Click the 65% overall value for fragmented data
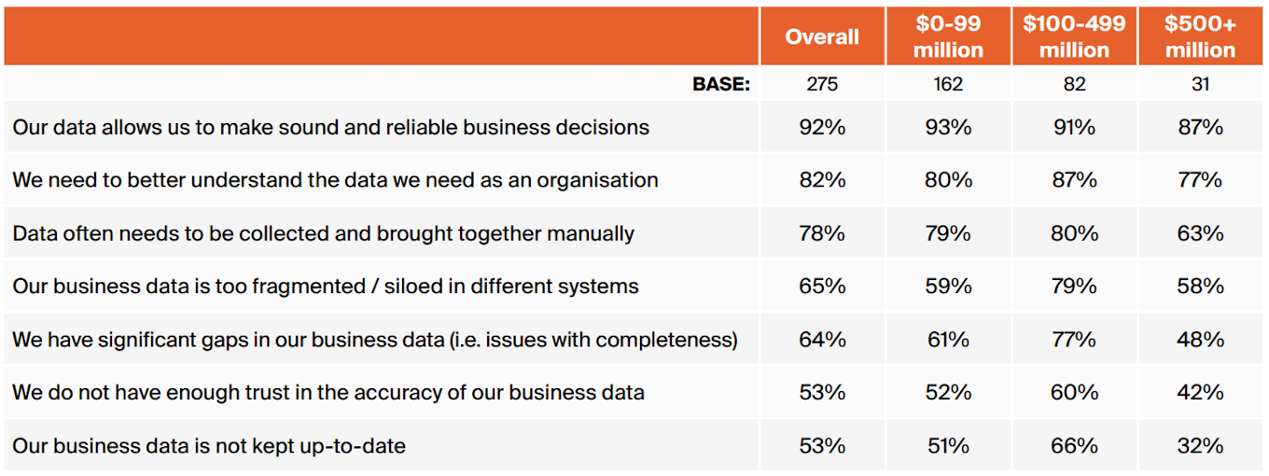The image size is (1269, 476). (x=822, y=287)
